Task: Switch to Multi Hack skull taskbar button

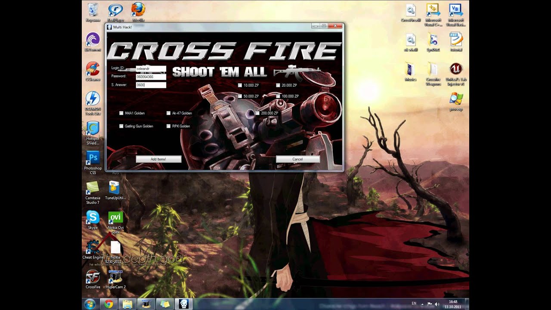Action: coord(184,304)
